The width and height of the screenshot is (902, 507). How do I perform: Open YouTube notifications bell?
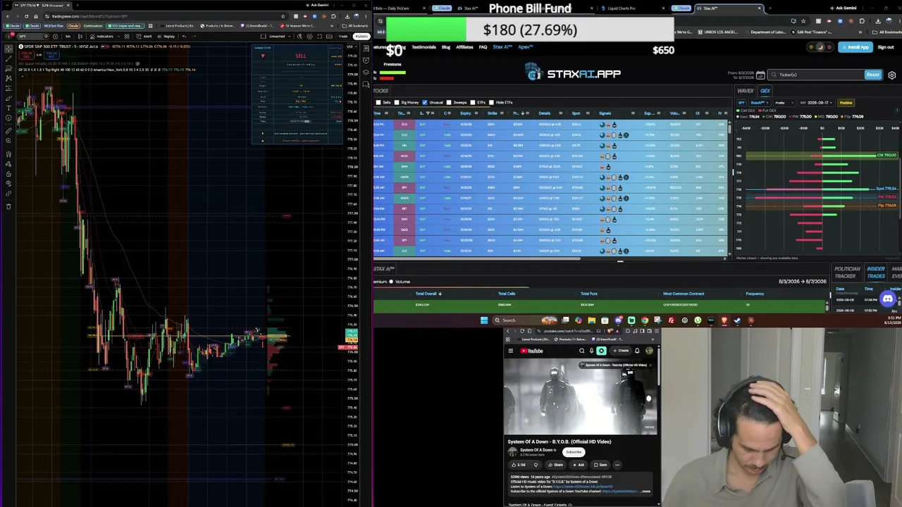[637, 351]
